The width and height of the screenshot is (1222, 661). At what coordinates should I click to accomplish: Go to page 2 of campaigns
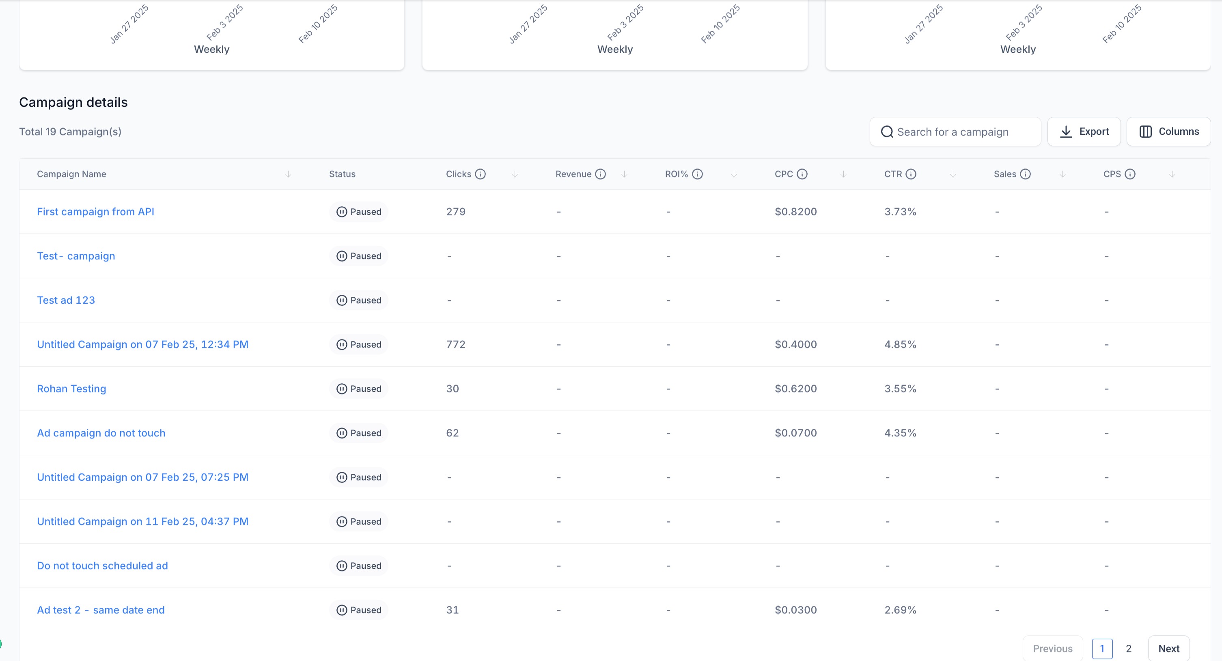point(1129,648)
